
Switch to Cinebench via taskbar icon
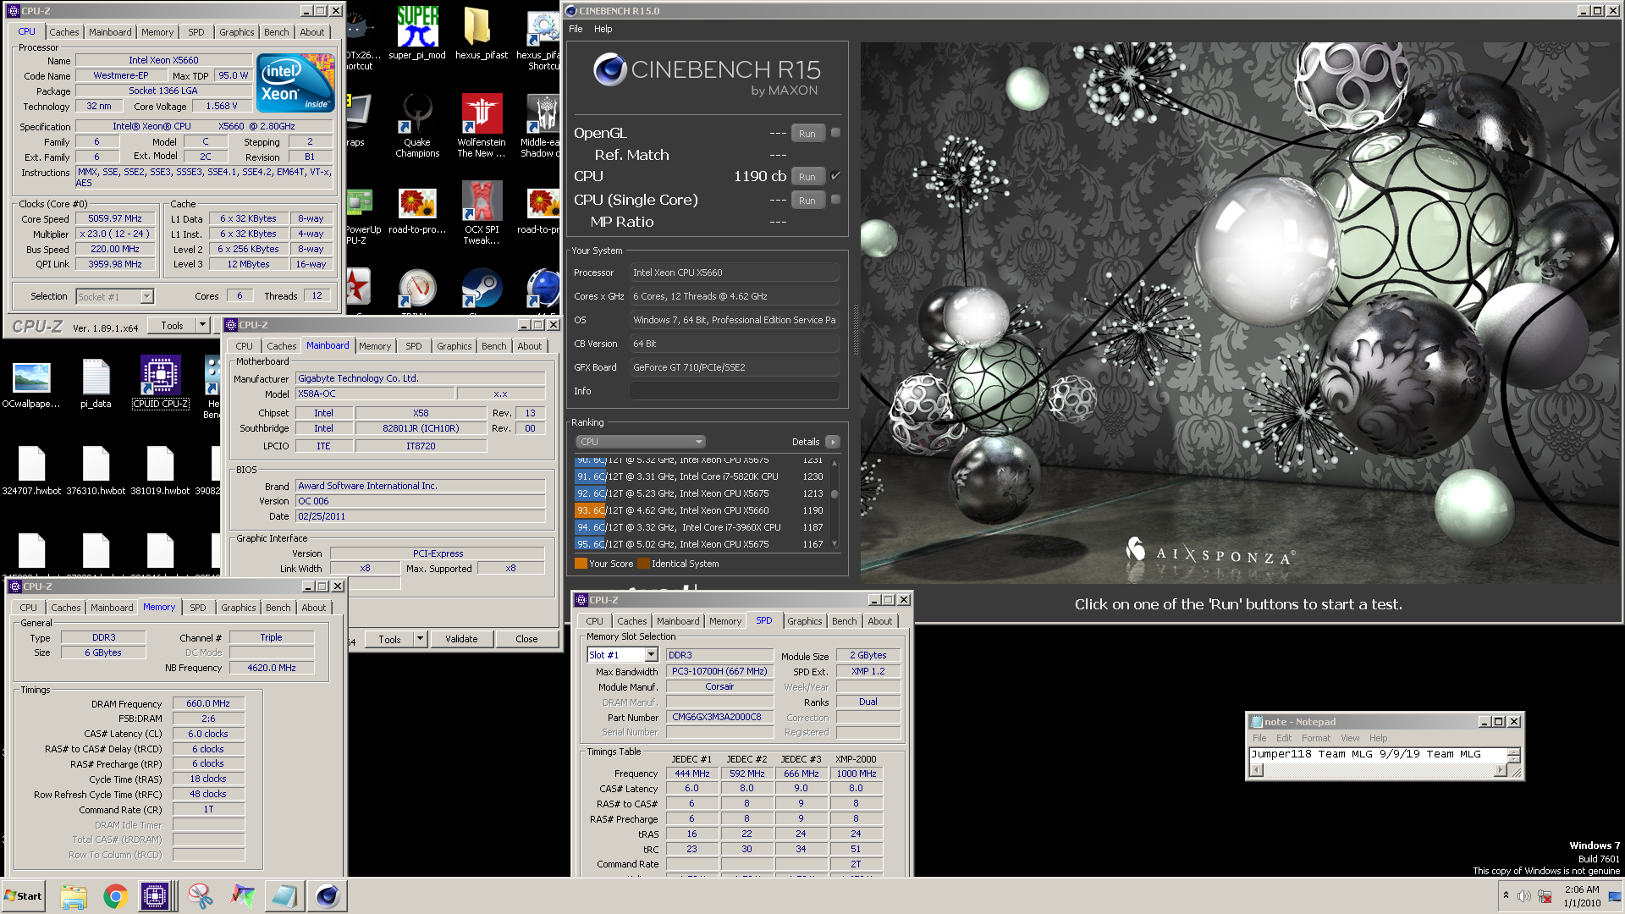pos(327,896)
